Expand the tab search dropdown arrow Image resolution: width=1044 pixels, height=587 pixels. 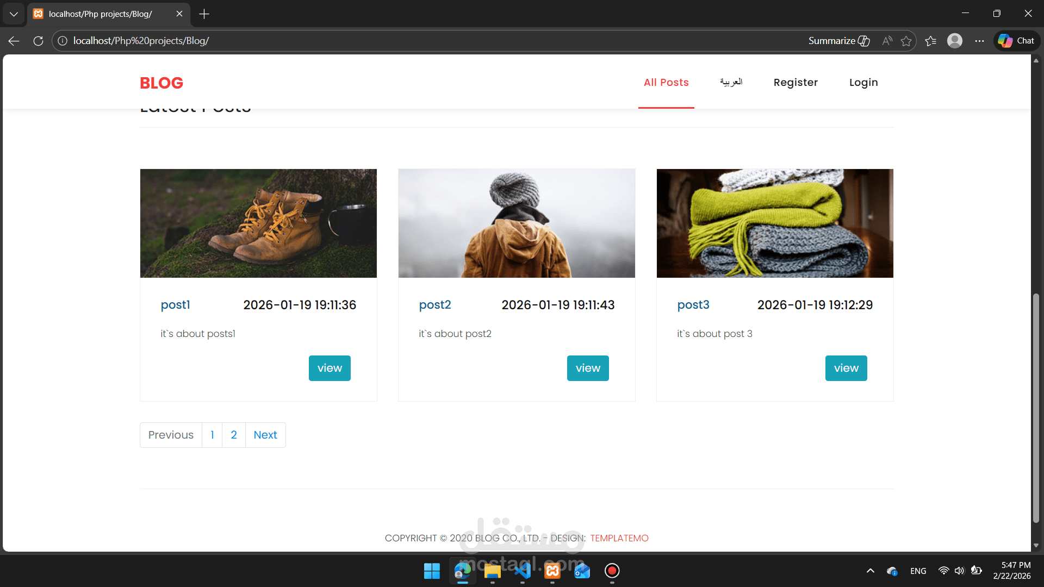click(x=14, y=14)
